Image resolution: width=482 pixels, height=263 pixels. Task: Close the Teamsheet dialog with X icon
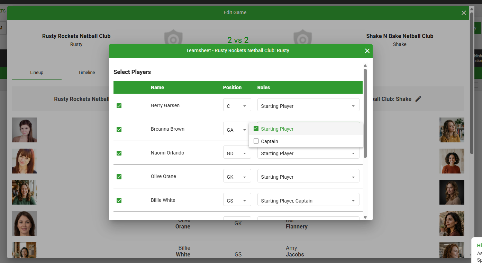[367, 51]
